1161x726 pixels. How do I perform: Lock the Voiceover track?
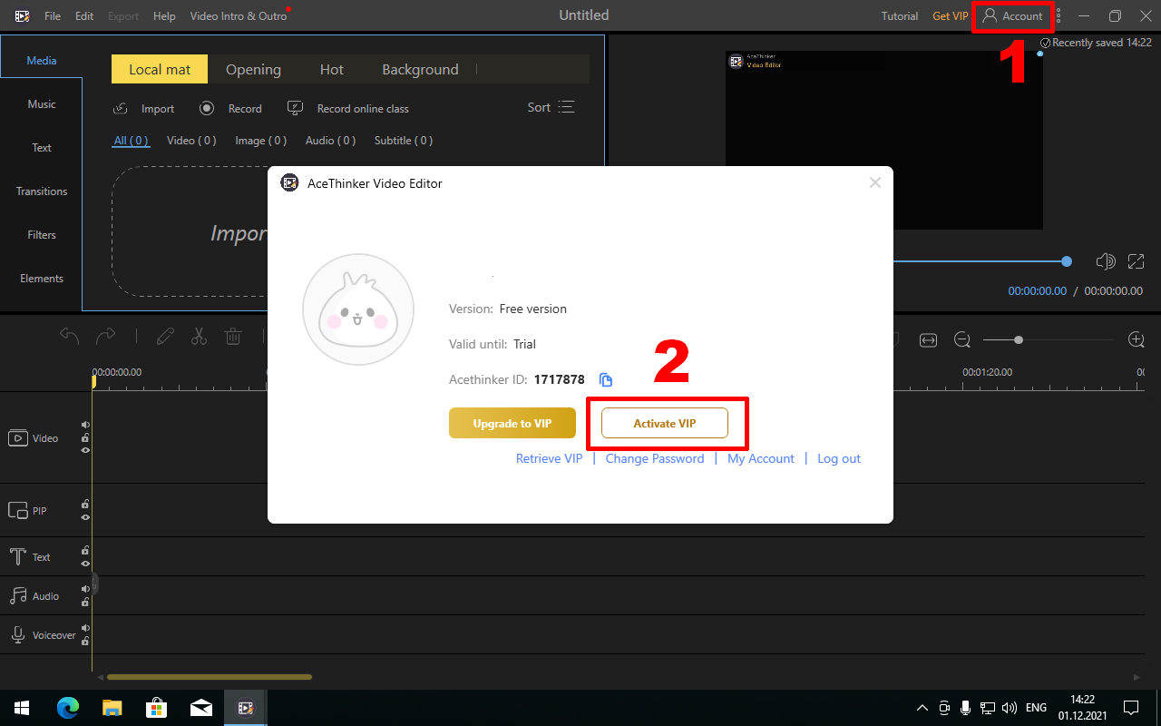[85, 641]
